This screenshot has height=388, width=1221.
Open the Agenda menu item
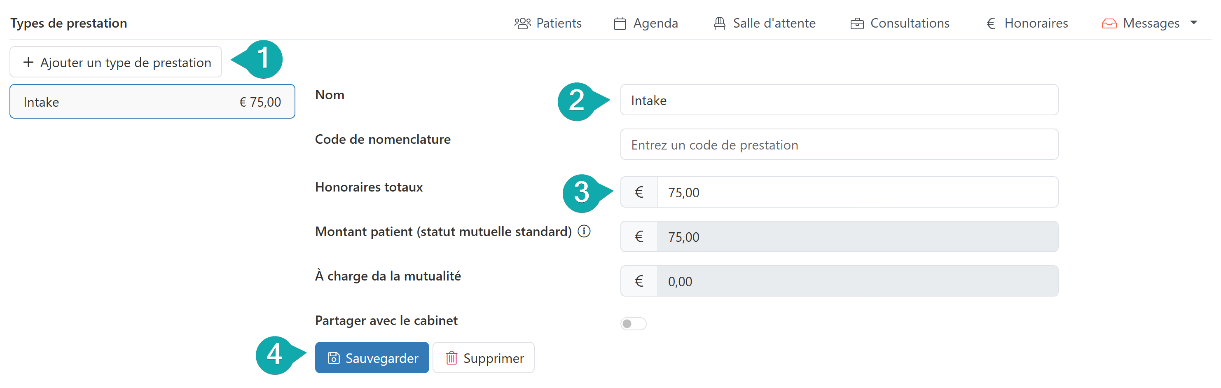click(x=655, y=23)
